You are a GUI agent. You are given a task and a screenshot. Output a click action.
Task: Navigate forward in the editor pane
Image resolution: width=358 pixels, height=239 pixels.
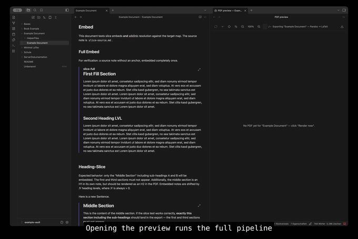(x=81, y=17)
